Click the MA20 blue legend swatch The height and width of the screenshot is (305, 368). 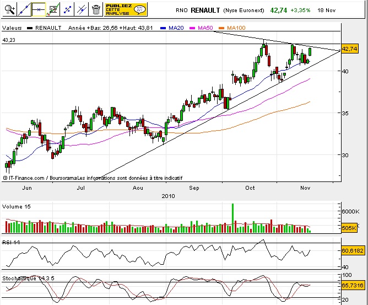(163, 28)
